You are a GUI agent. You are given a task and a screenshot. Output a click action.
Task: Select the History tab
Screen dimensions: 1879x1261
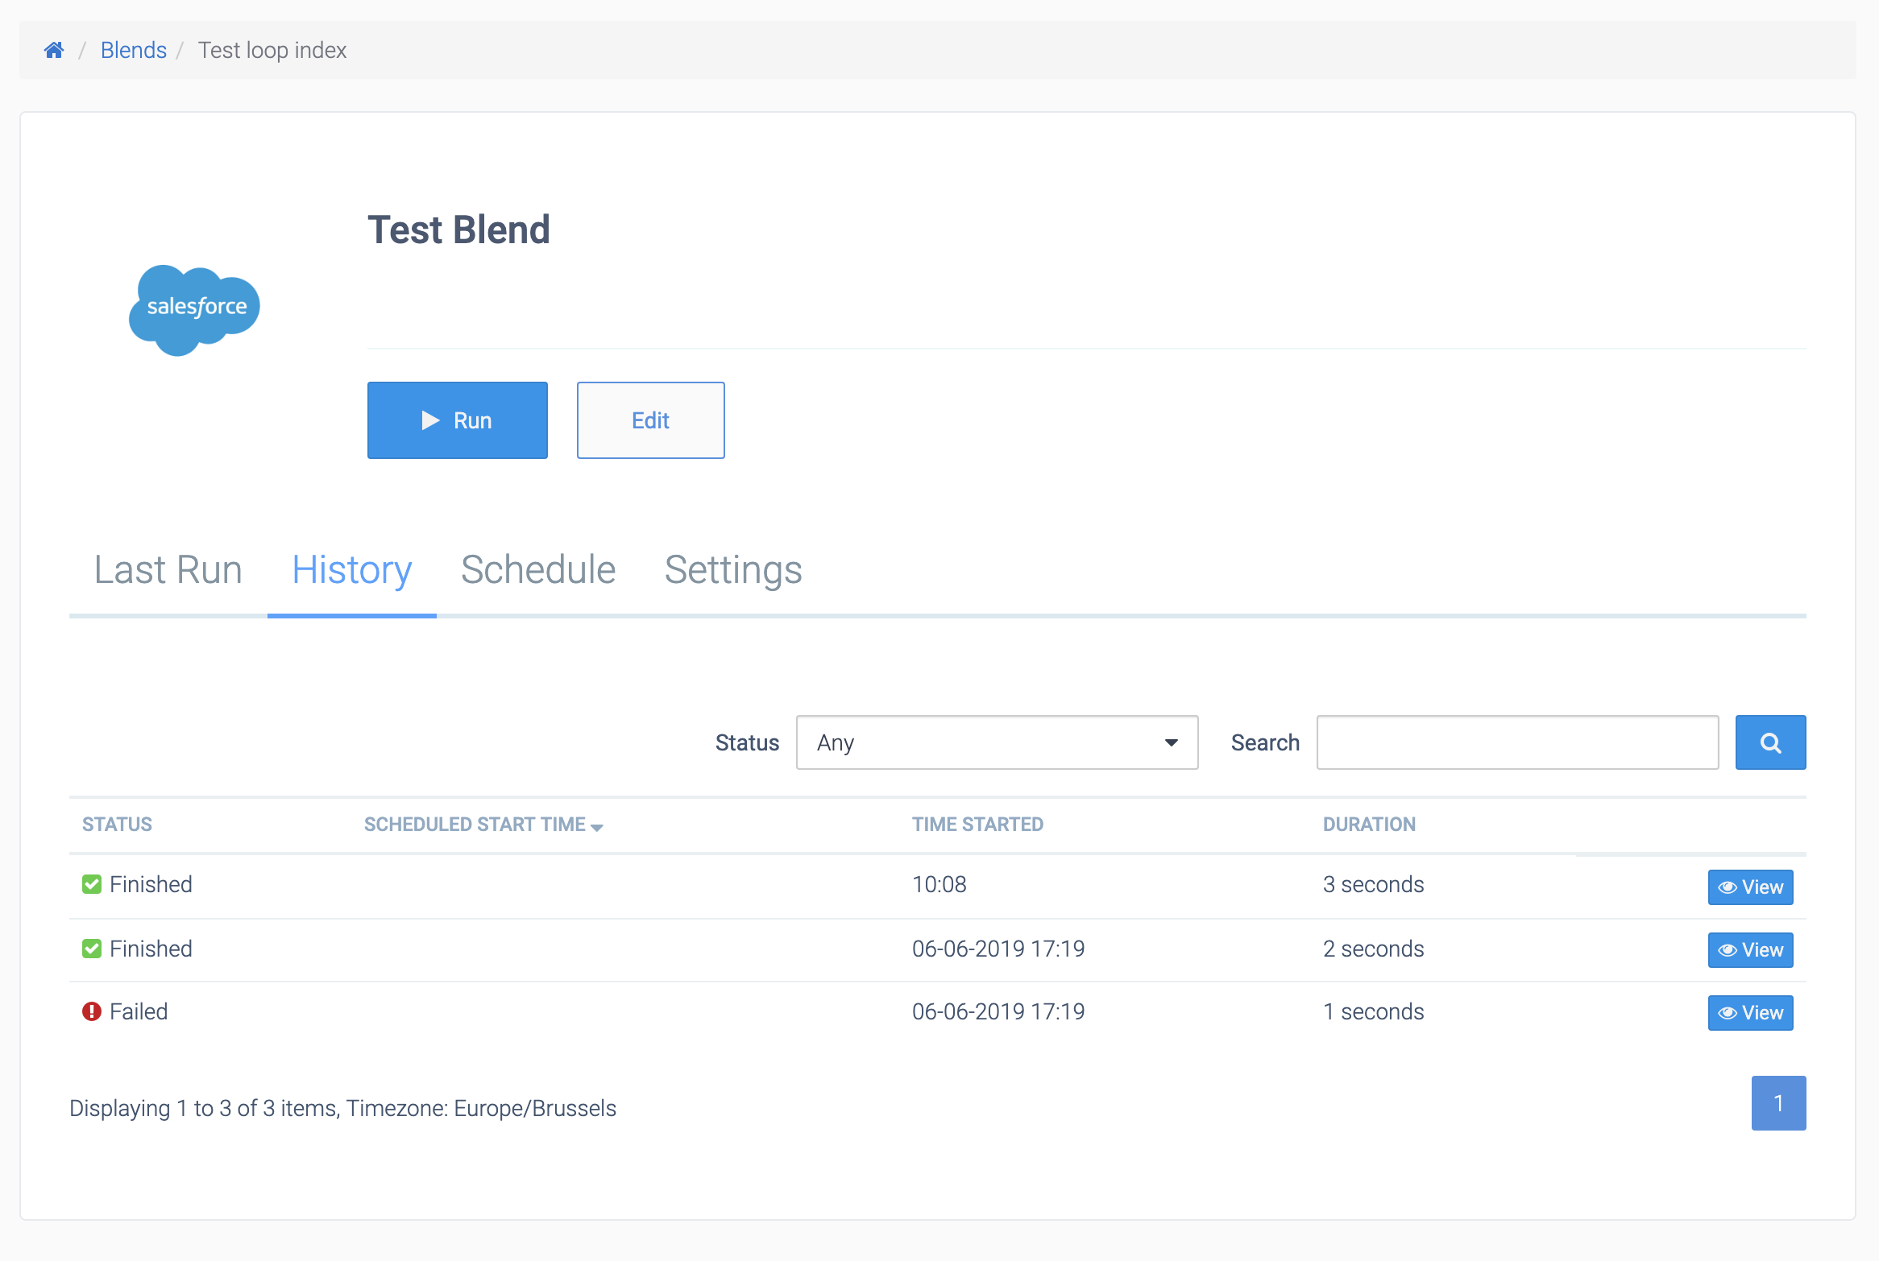(352, 570)
